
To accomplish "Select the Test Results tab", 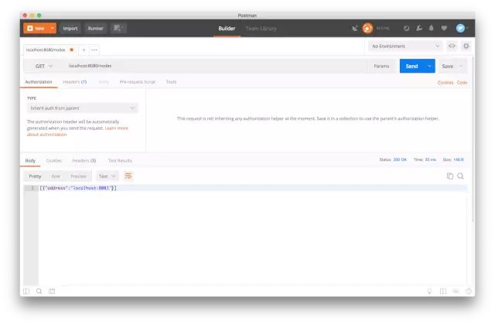I will [120, 160].
